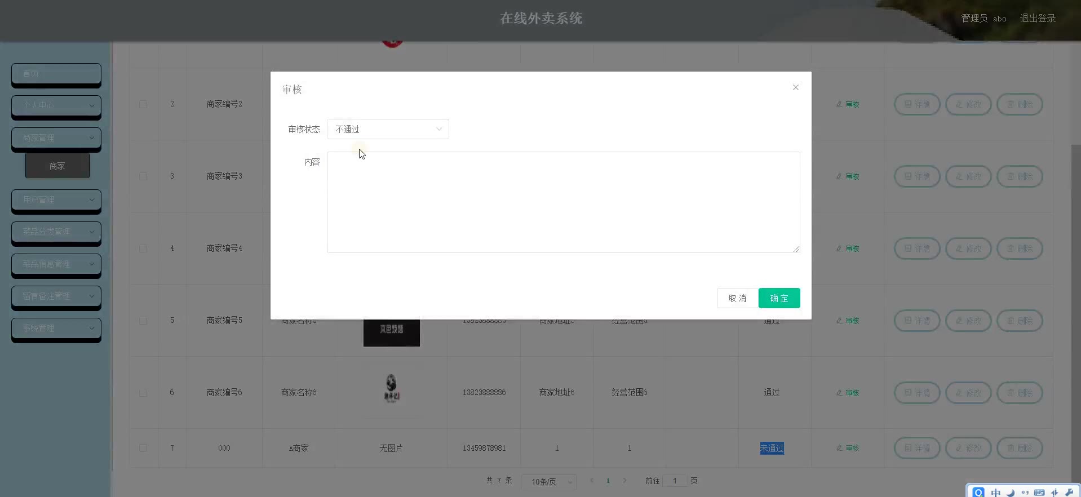Click 修改 for 商家编号6
Image resolution: width=1081 pixels, height=497 pixels.
pyautogui.click(x=968, y=393)
